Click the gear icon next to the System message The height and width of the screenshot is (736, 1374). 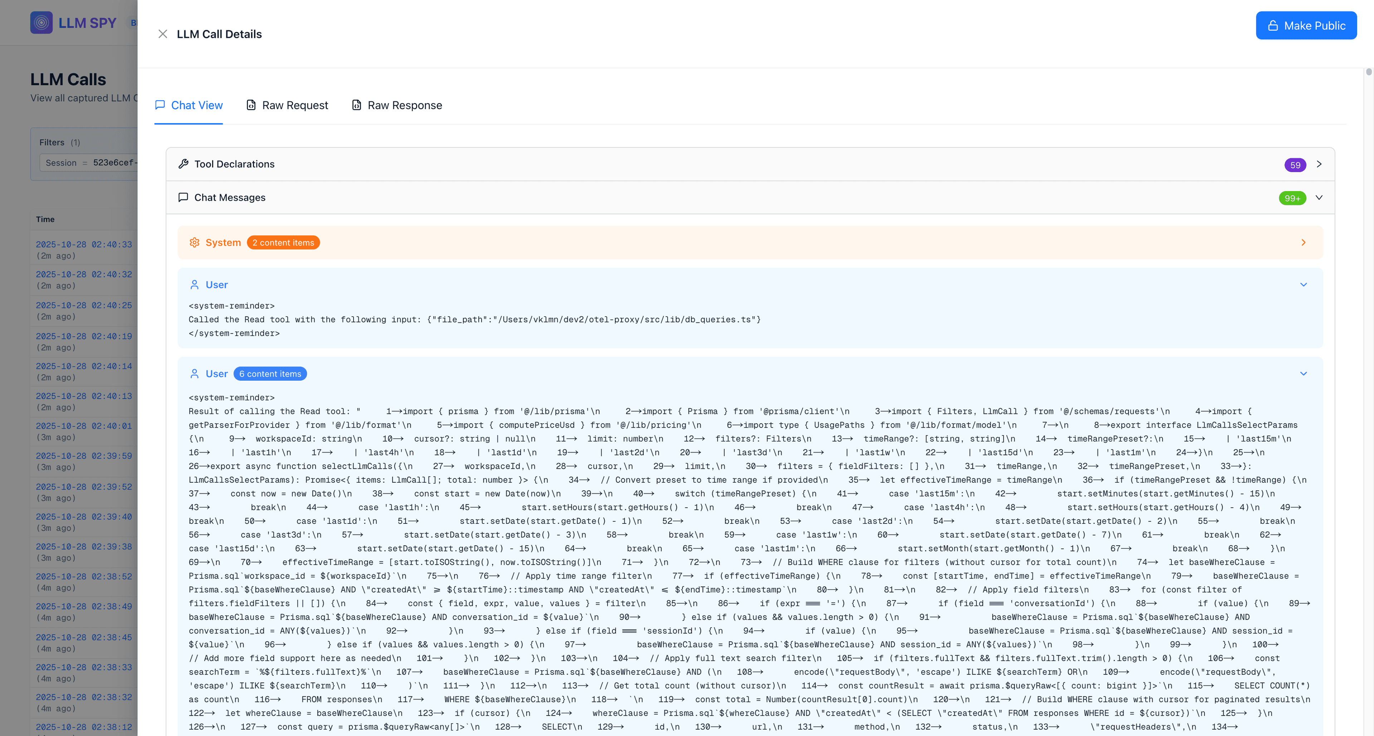[195, 242]
